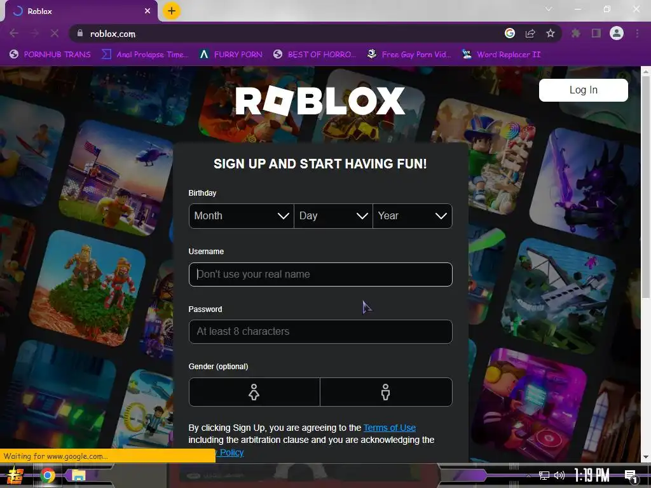Show hidden tray icons chevron
651x488 pixels.
click(528, 475)
